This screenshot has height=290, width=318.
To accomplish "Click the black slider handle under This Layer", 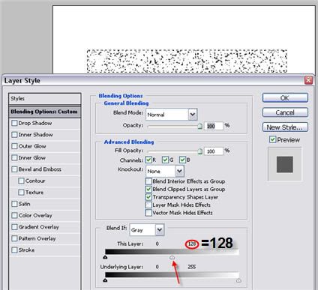I will click(105, 257).
